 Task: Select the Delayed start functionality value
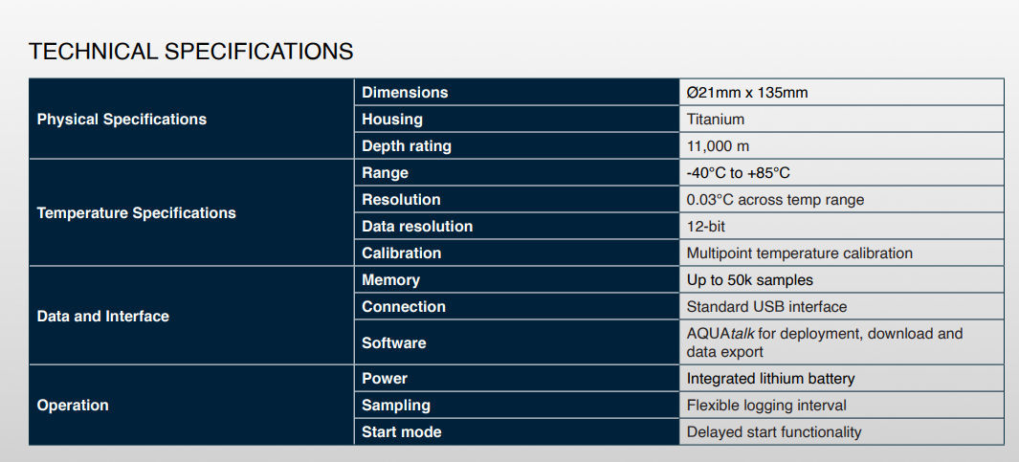(774, 432)
